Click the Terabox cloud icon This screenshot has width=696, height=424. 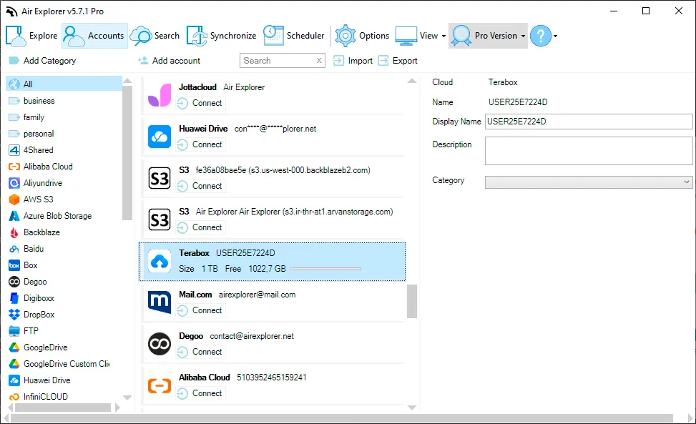(160, 261)
